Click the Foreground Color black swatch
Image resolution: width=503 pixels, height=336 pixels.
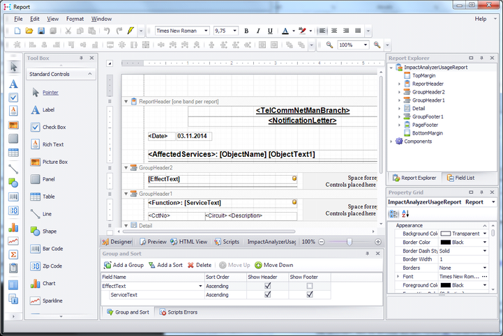coord(446,285)
